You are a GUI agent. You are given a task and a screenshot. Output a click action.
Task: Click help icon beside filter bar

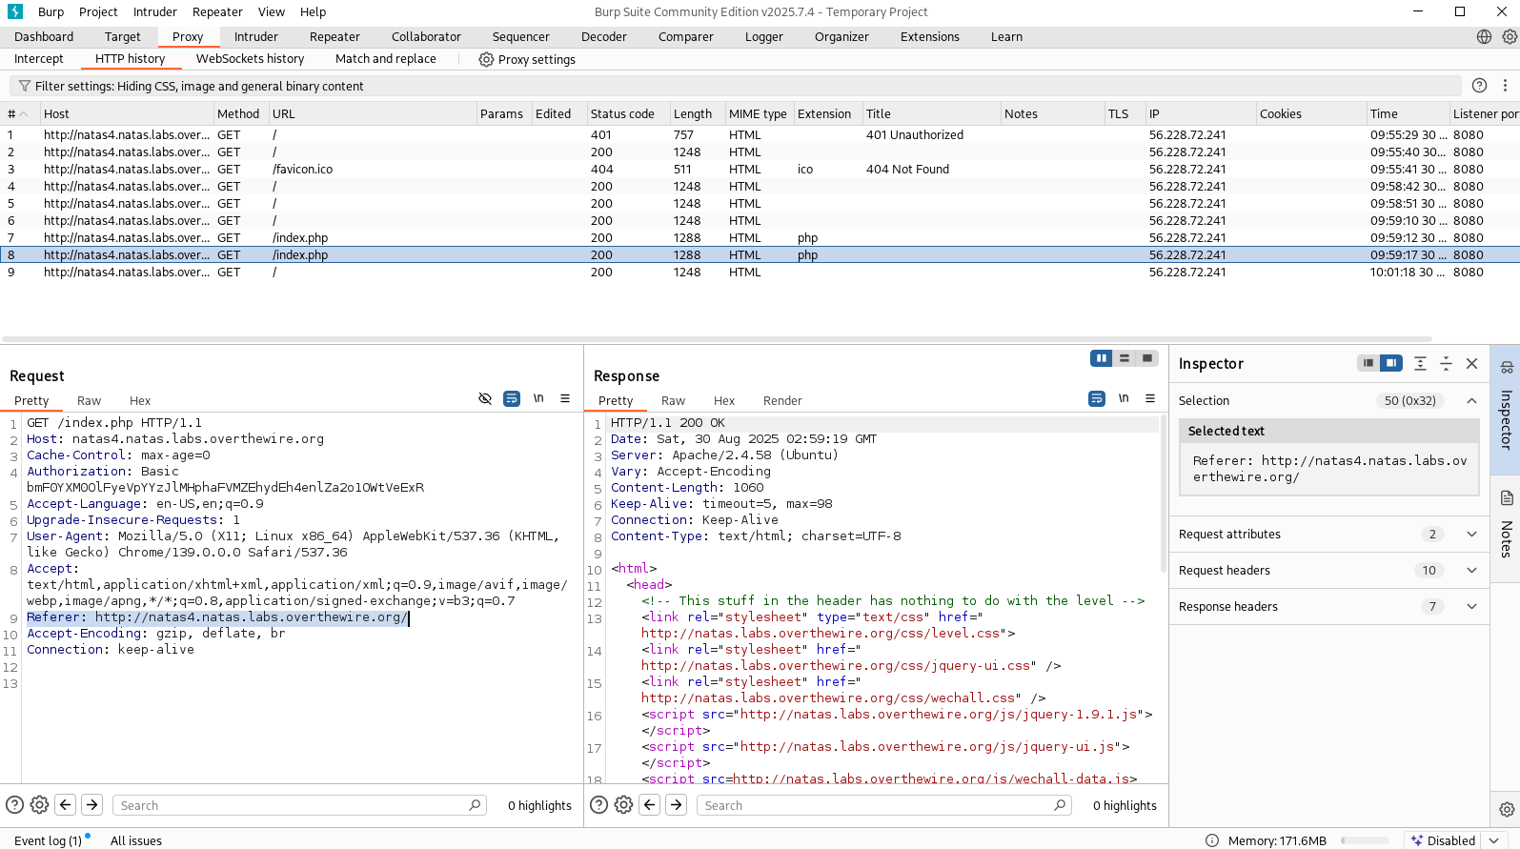click(x=1479, y=86)
